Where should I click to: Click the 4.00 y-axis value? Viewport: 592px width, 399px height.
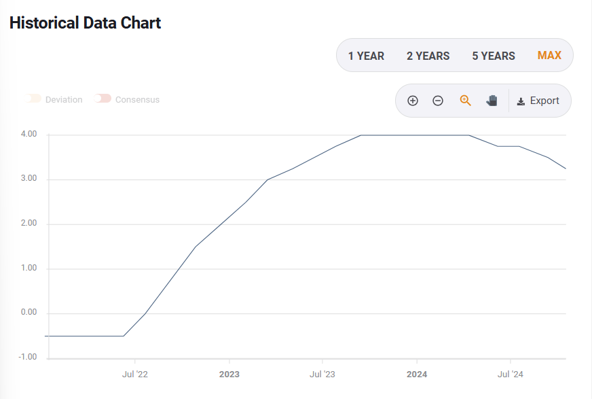pyautogui.click(x=29, y=135)
